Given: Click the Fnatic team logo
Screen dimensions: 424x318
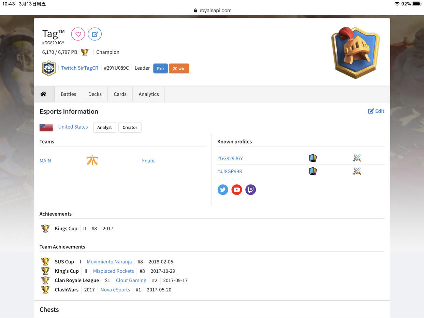Looking at the screenshot, I should pos(92,160).
